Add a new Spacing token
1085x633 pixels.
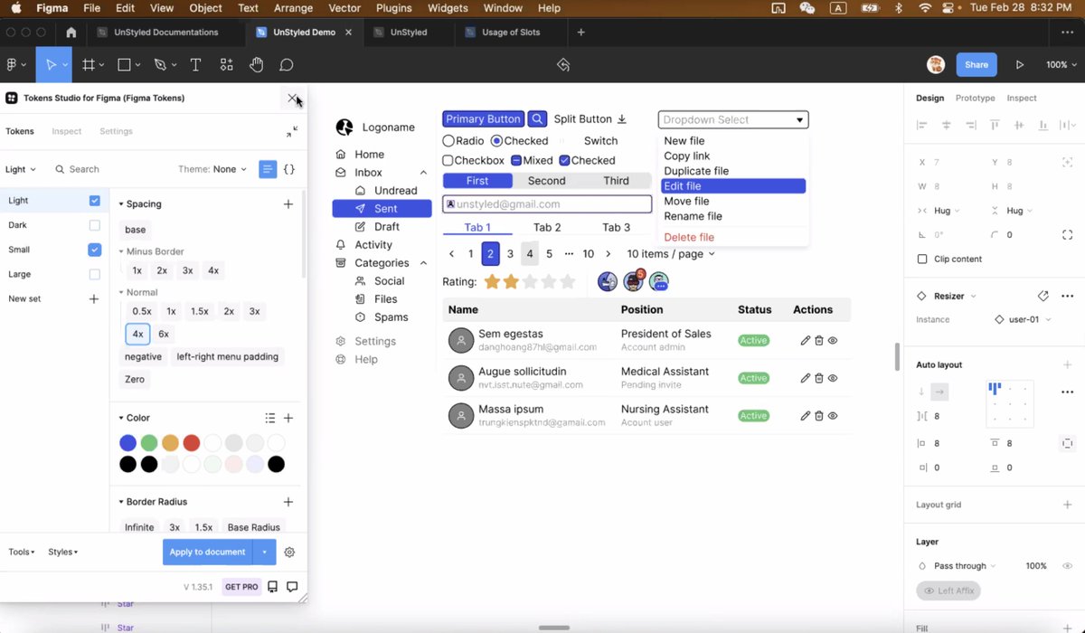pyautogui.click(x=288, y=204)
